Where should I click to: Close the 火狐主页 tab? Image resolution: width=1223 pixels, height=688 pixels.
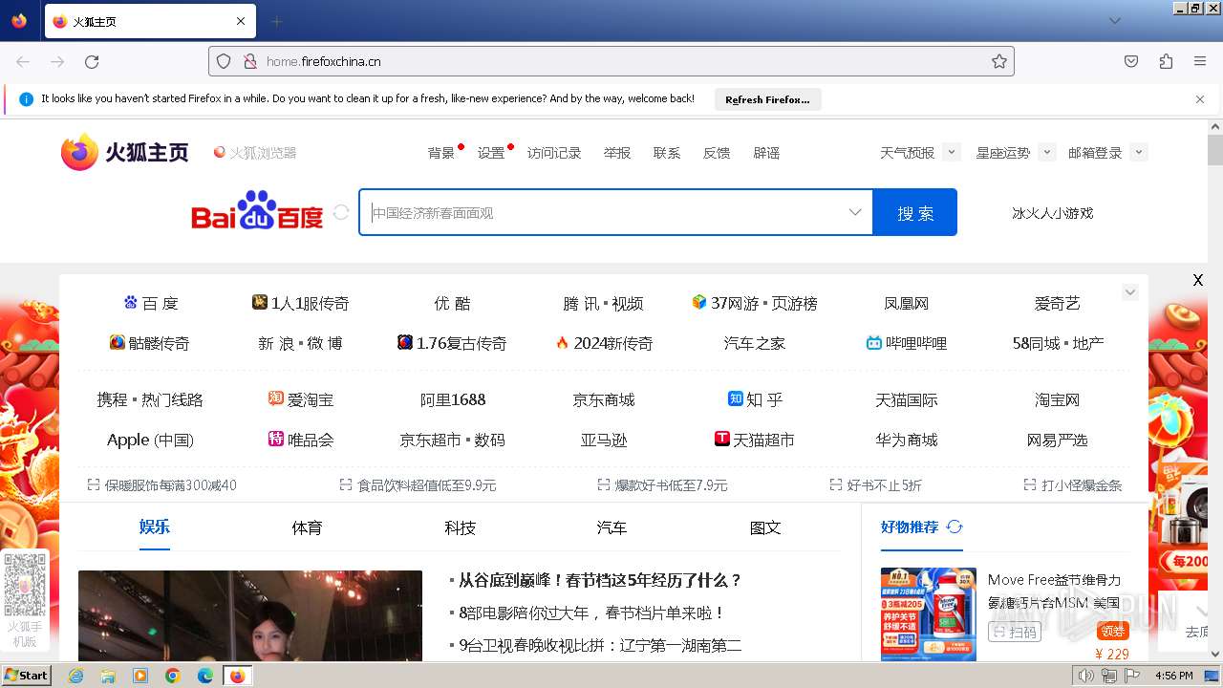pyautogui.click(x=241, y=21)
